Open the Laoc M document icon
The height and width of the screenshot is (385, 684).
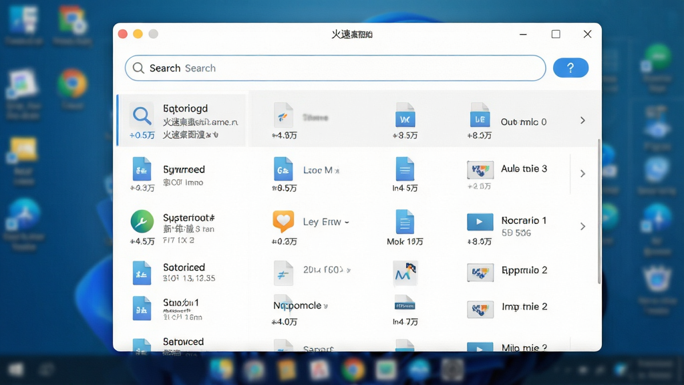tap(283, 169)
